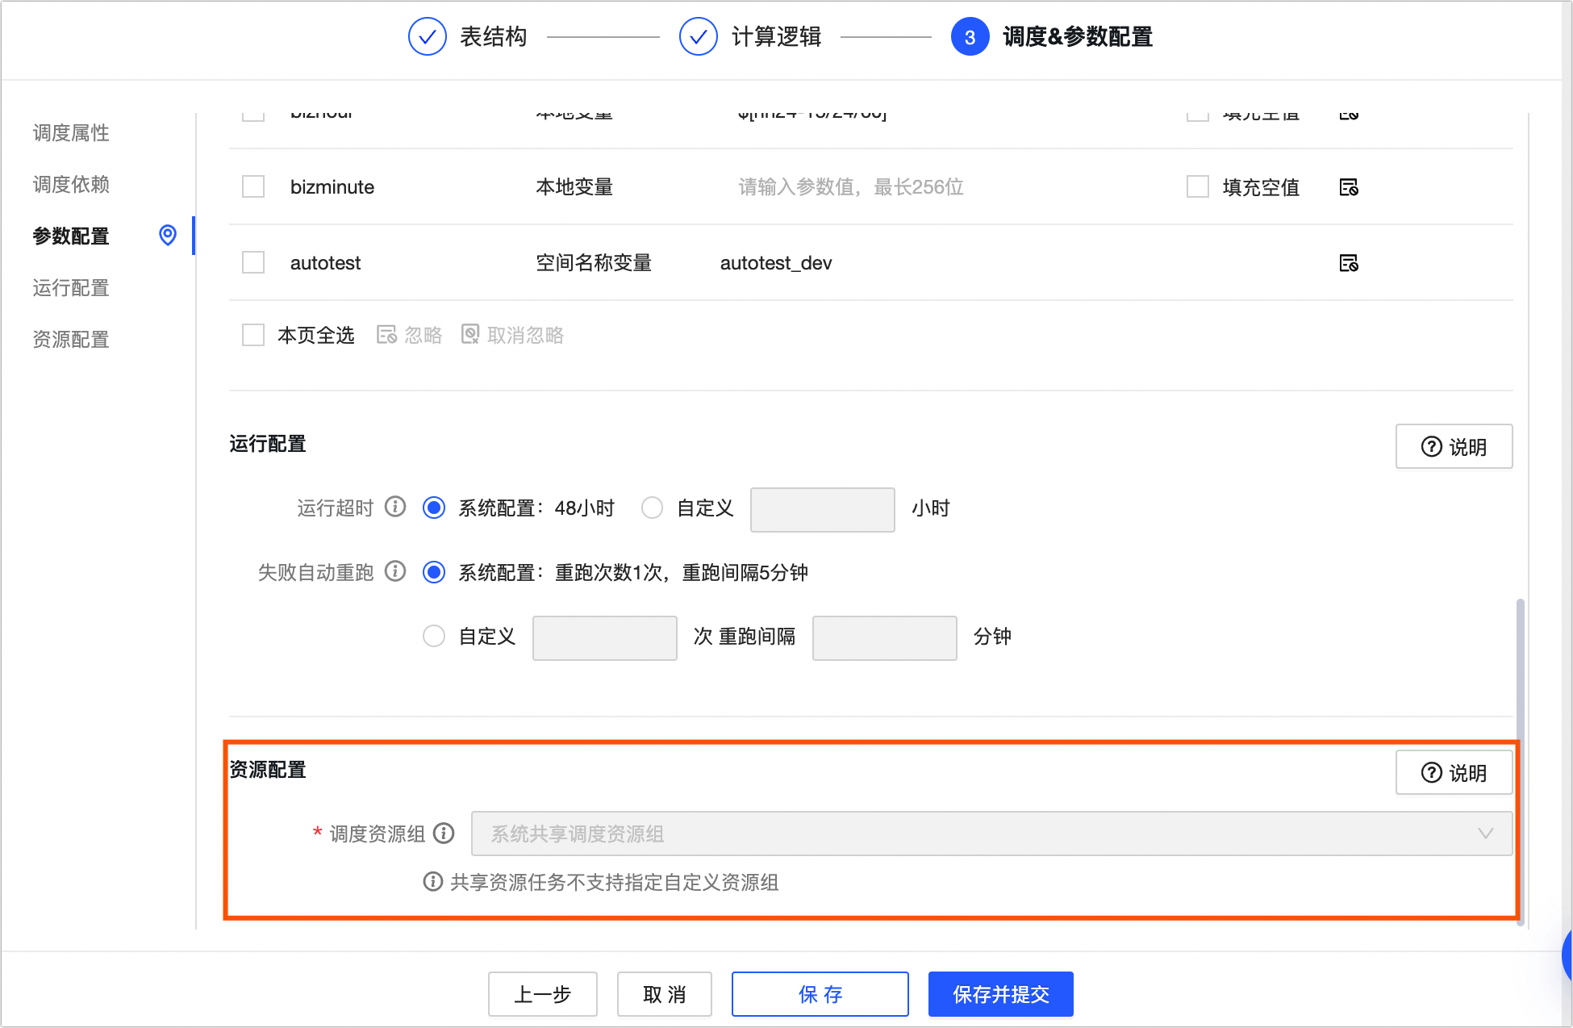Select 自定义 radio for 运行超时
1573x1028 pixels.
652,508
